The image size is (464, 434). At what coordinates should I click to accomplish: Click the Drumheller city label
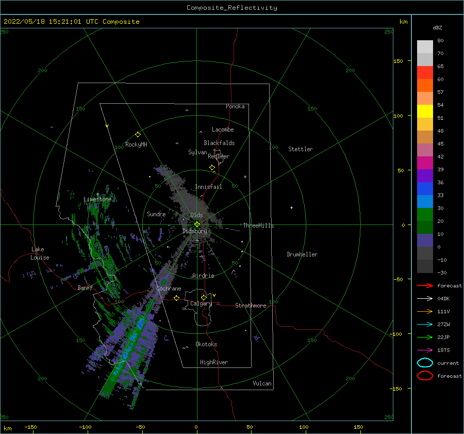pos(302,254)
